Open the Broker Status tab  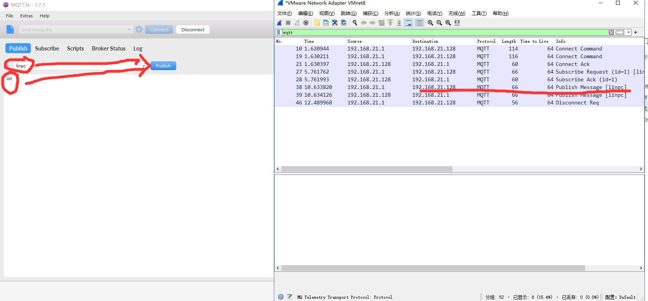(x=109, y=49)
